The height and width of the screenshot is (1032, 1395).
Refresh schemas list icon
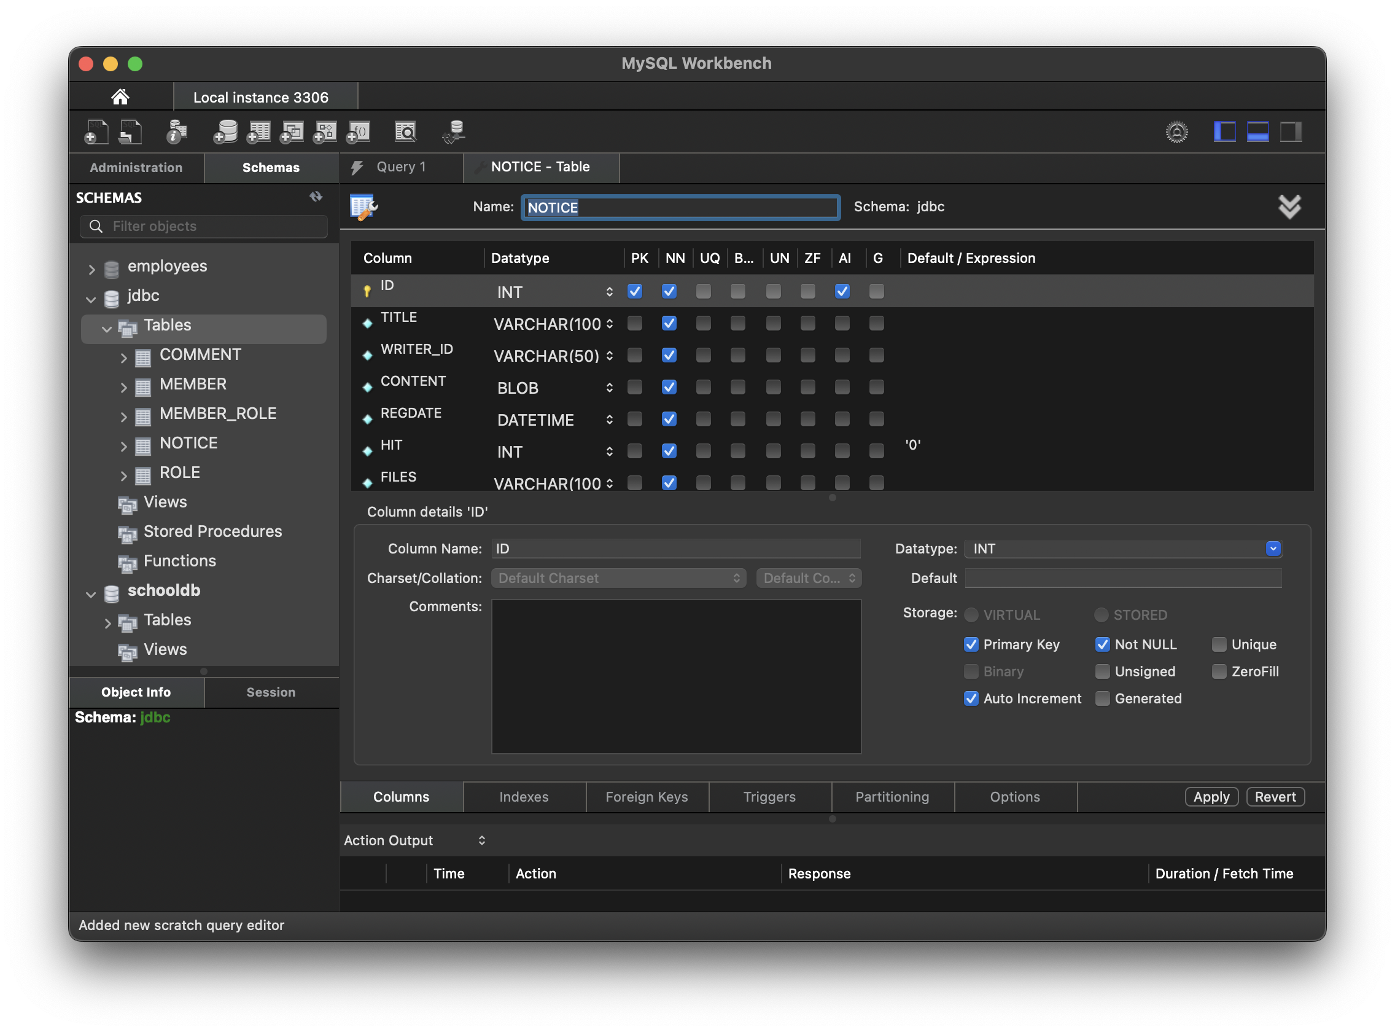pos(316,197)
